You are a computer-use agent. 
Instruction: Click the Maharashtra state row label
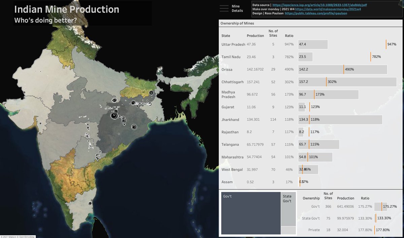[x=232, y=157]
